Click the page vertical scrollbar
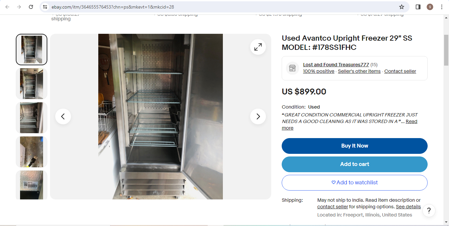449x226 pixels. [x=446, y=120]
